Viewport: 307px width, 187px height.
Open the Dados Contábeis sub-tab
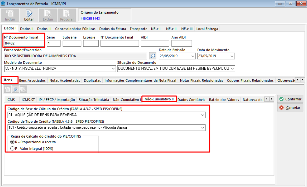click(x=191, y=100)
